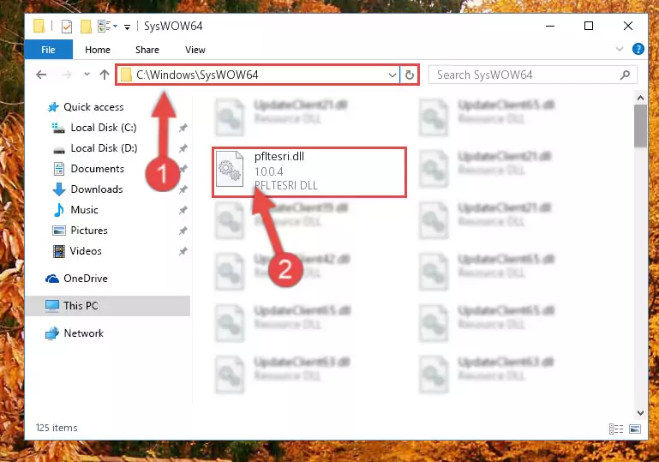Switch to the Share ribbon tab
Viewport: 659px width, 462px height.
(x=147, y=50)
